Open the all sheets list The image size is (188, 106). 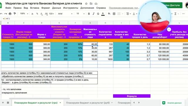(8, 102)
